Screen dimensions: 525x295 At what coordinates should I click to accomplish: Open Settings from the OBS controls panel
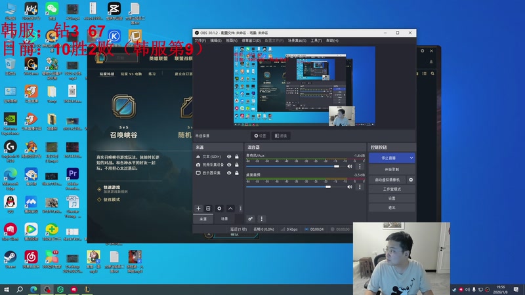click(392, 199)
